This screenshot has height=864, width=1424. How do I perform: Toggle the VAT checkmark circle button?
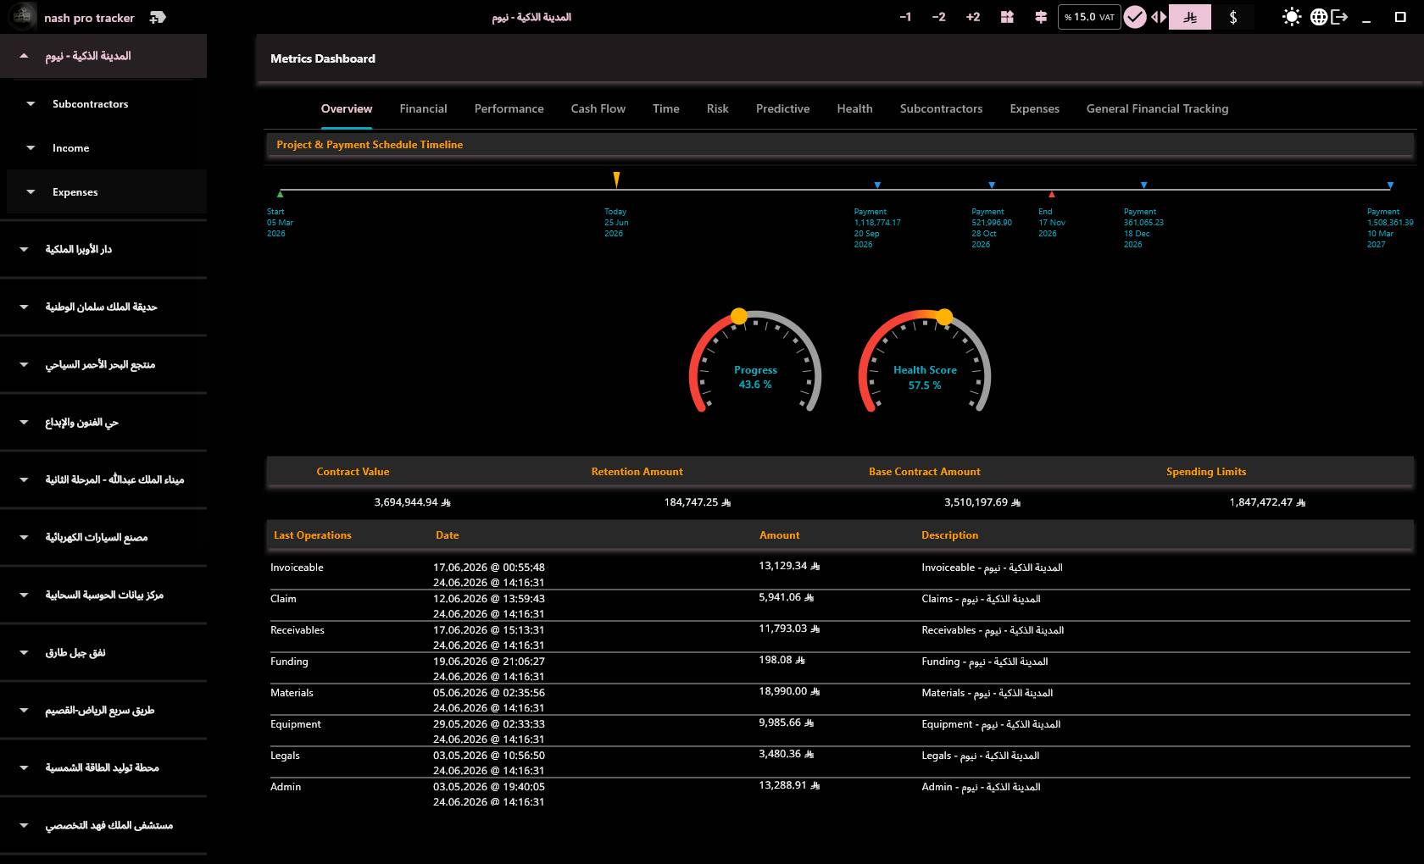[x=1135, y=17]
